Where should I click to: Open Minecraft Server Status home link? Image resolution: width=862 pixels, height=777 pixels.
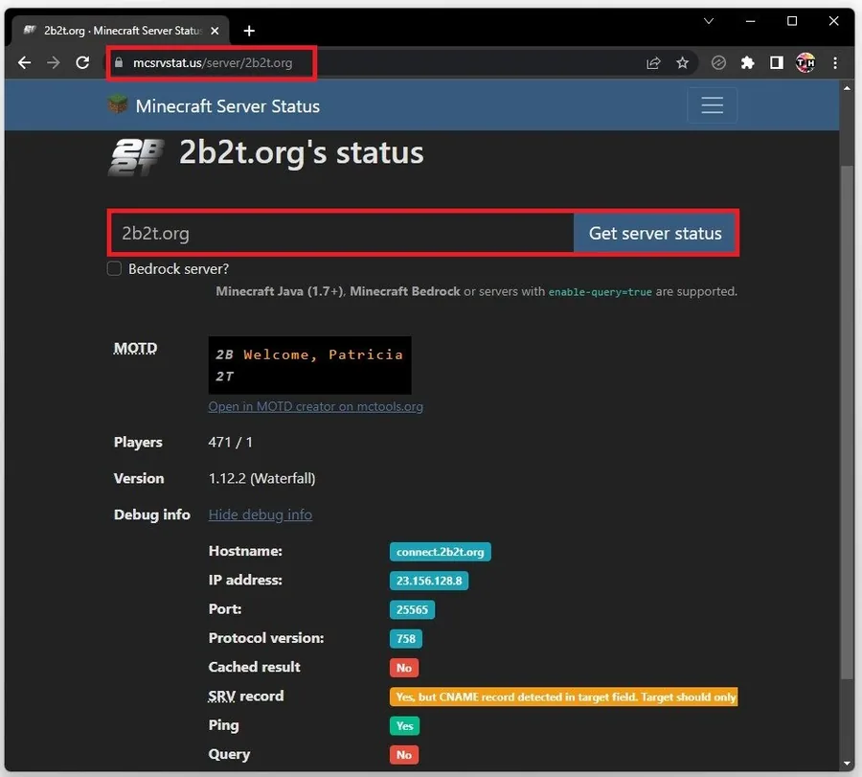coord(228,106)
